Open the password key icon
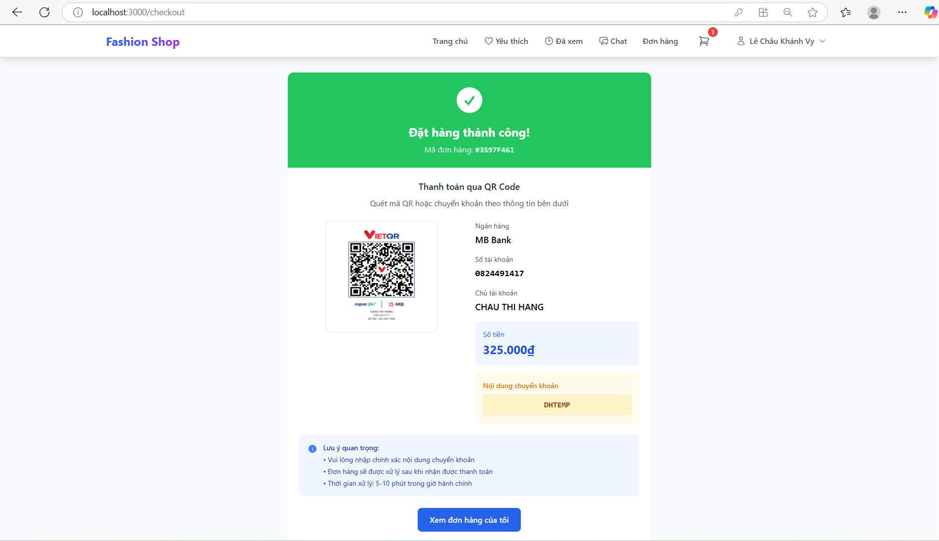 tap(739, 12)
